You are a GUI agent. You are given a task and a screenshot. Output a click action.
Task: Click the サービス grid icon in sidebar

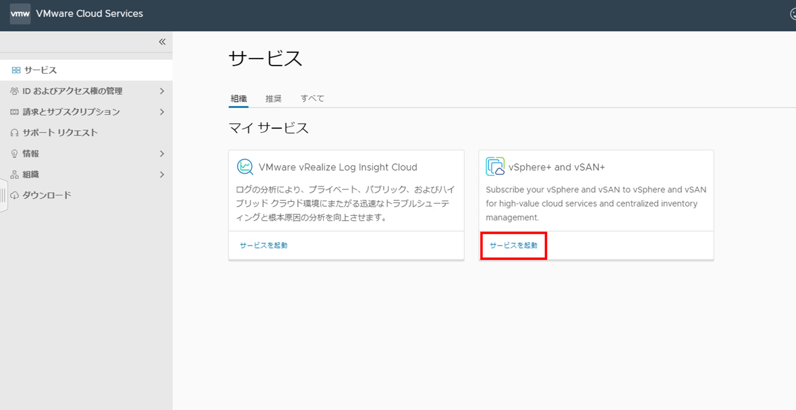[x=16, y=70]
